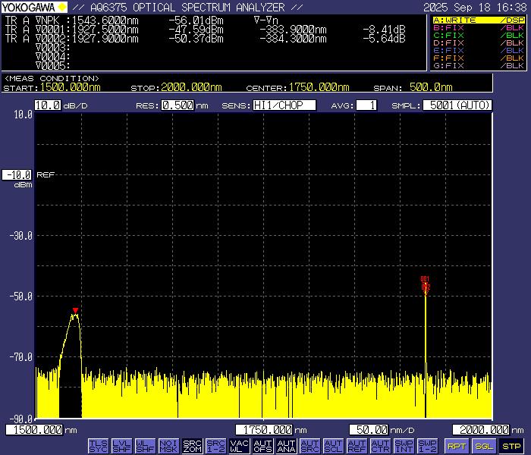
Task: Click the TLS SYC status icon
Action: click(x=99, y=445)
